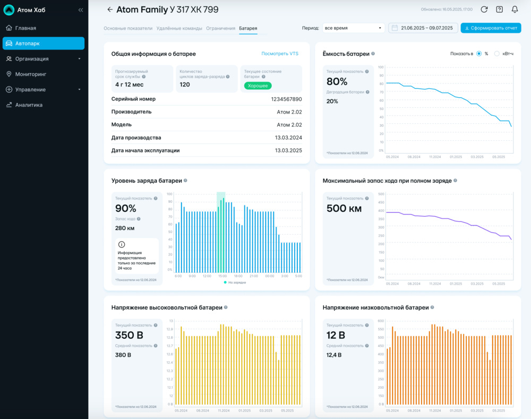Collapse the sidebar with double chevron icon
Image resolution: width=531 pixels, height=419 pixels.
(81, 10)
